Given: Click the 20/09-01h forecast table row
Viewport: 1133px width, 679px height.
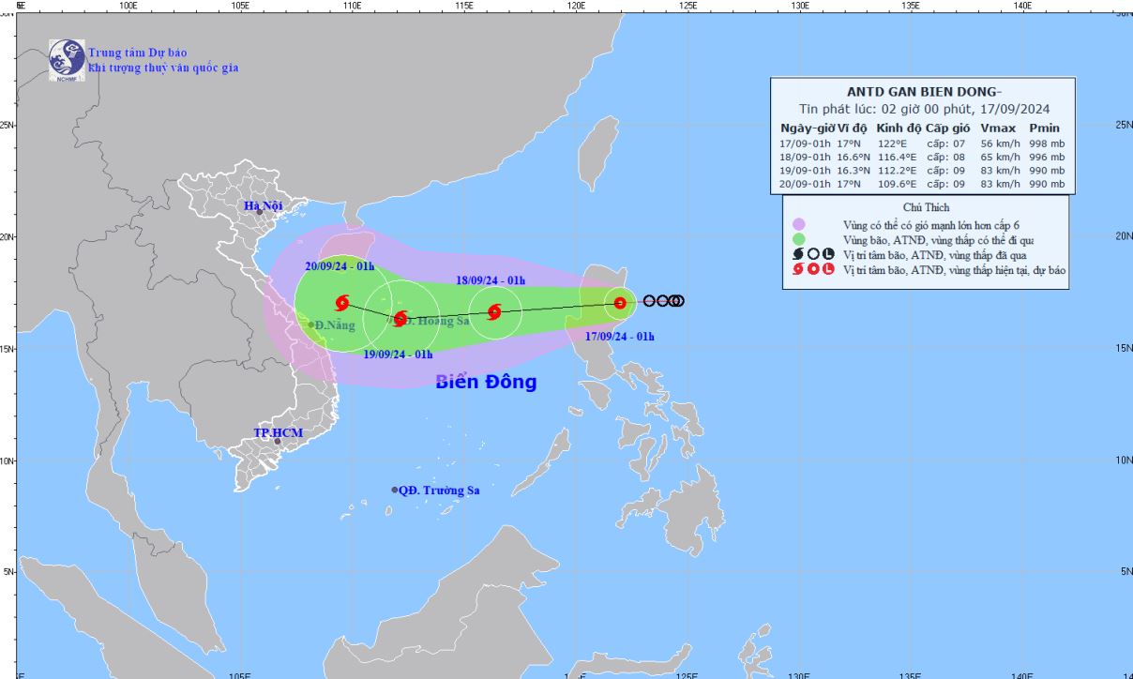Looking at the screenshot, I should (922, 185).
